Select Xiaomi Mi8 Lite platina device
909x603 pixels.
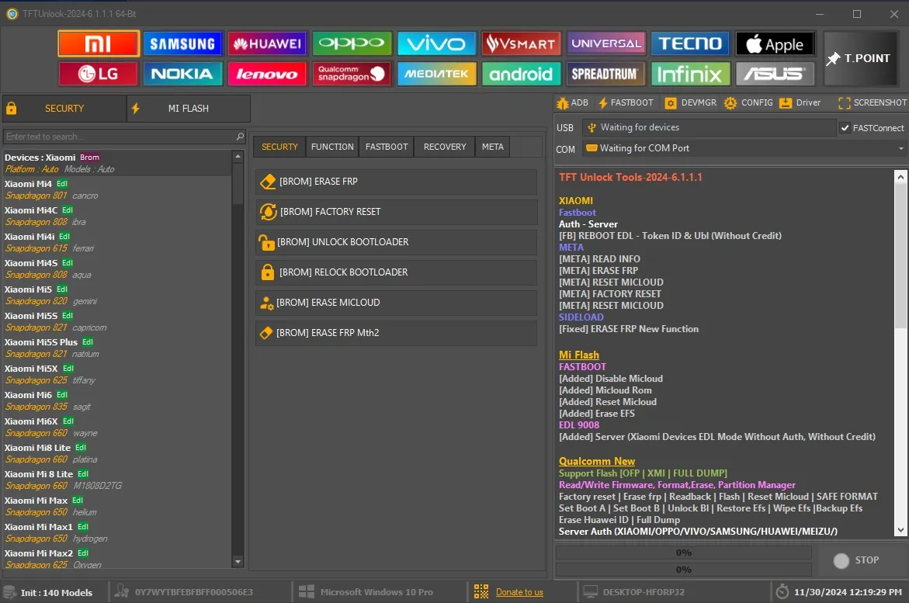tap(116, 453)
